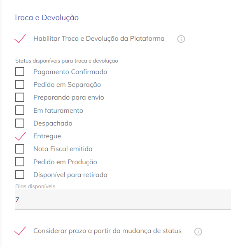231x247 pixels.
Task: Disable Considerar prazo a partir da mudança checkmark
Action: point(20,231)
